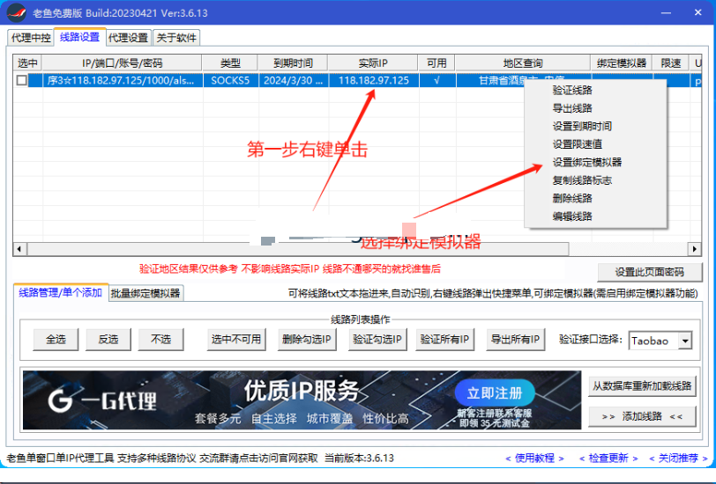Image resolution: width=716 pixels, height=484 pixels.
Task: Click the 地区查询 column header
Action: (x=523, y=62)
